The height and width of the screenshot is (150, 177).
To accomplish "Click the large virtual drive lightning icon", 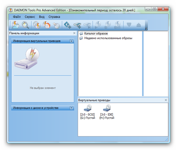I will pos(27,58).
